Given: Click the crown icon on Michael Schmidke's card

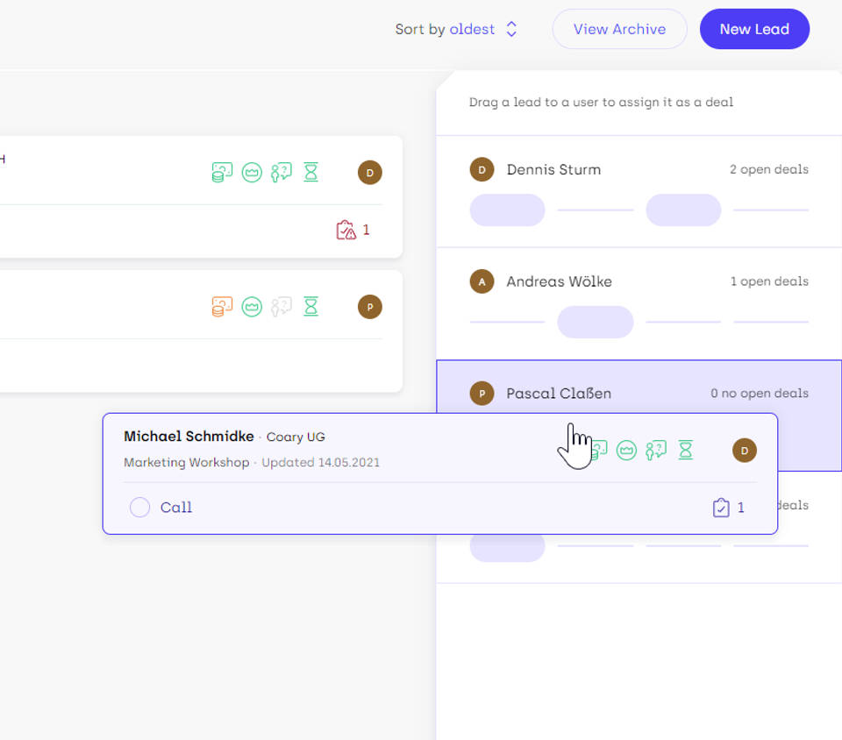Looking at the screenshot, I should click(626, 450).
